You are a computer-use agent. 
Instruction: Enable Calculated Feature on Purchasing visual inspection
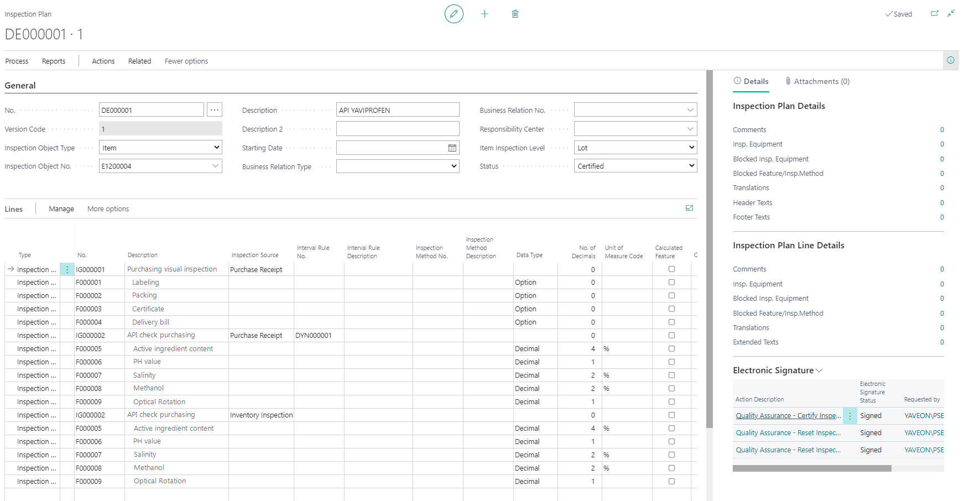[x=671, y=269]
